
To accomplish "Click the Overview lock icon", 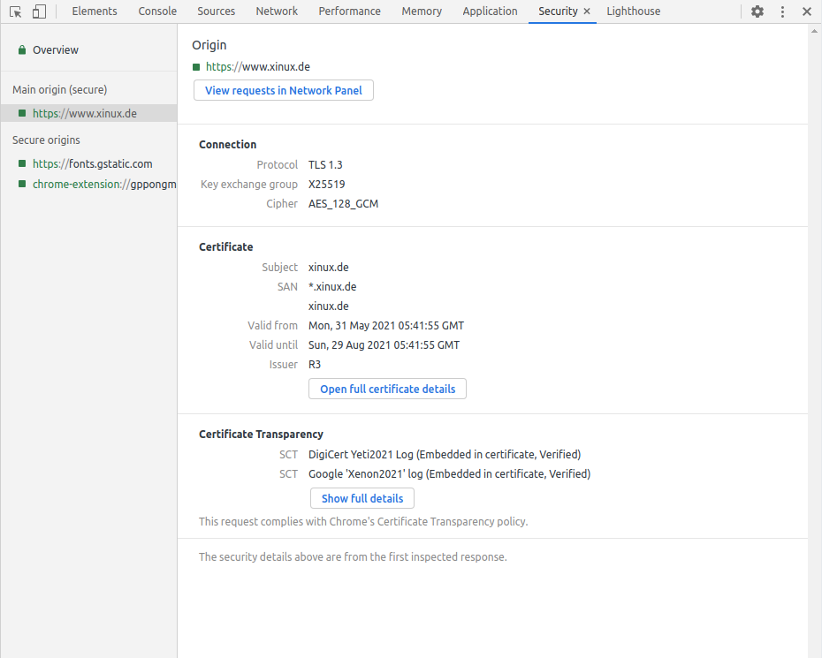I will click(21, 50).
